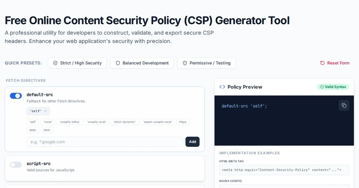Click the code brackets icon beside Policy Preview

click(222, 87)
